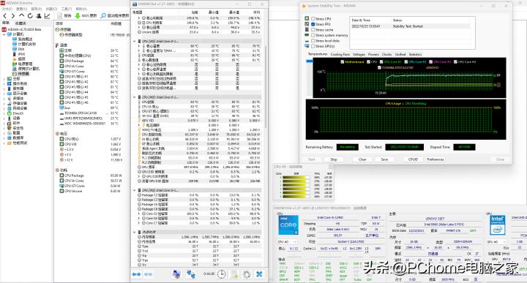Select DirectX item in AIDA64 tree
Viewport: 527px width, 283px height.
18,113
